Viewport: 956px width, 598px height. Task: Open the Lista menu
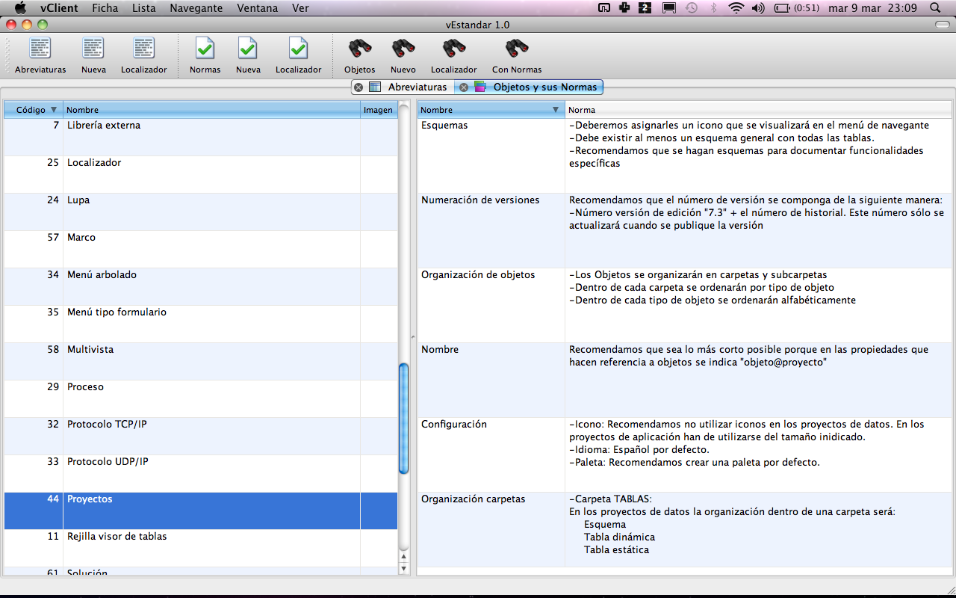click(x=144, y=8)
